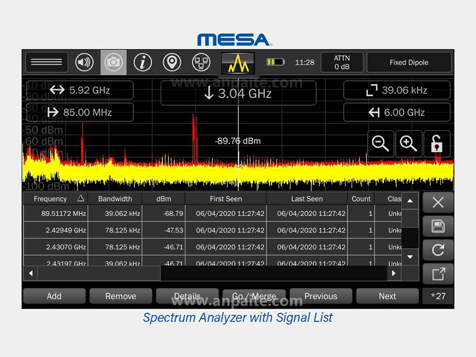Image resolution: width=476 pixels, height=357 pixels.
Task: Toggle the spectrum lock padlock
Action: 437,143
